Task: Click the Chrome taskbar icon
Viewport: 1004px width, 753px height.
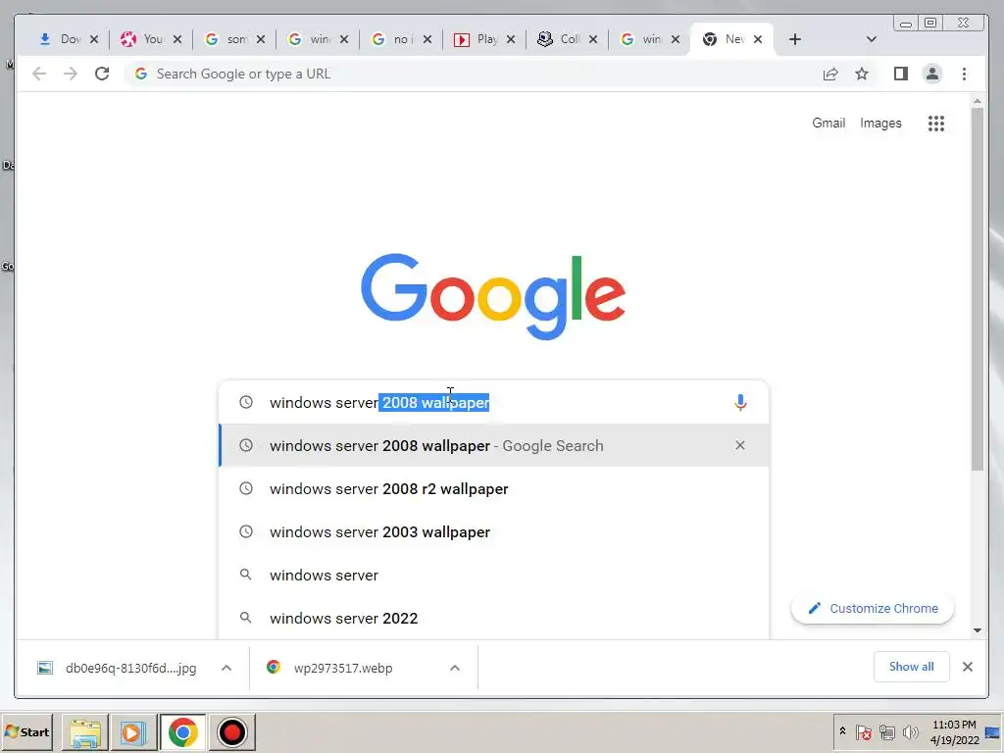Action: [x=183, y=731]
